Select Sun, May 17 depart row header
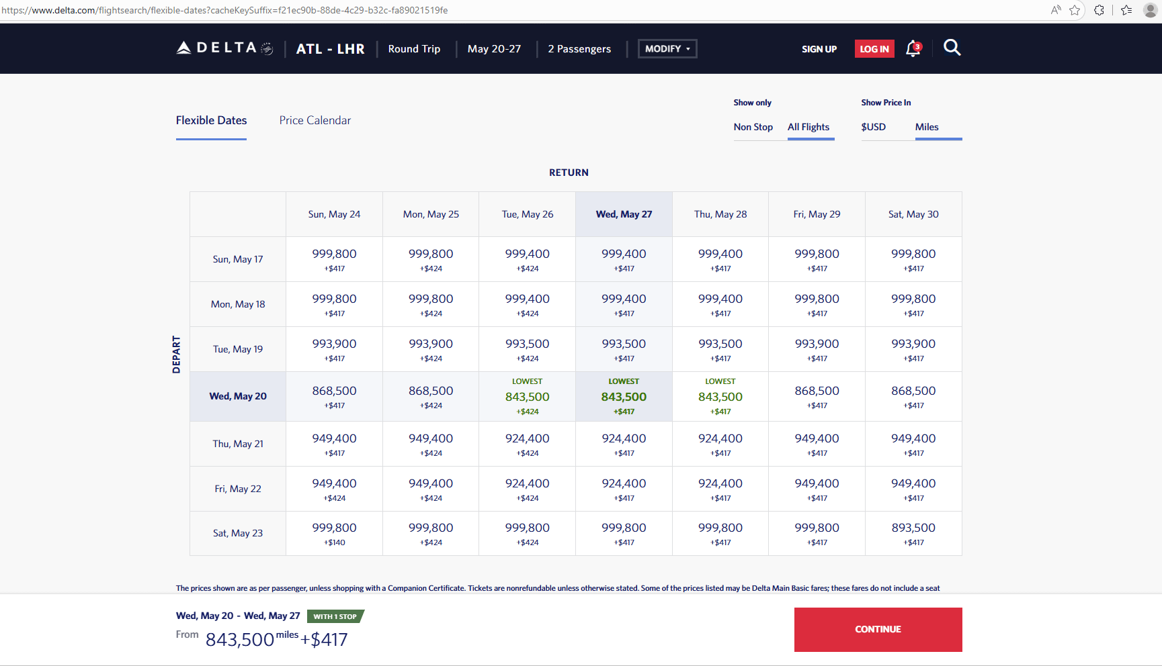This screenshot has width=1162, height=666. pyautogui.click(x=238, y=259)
